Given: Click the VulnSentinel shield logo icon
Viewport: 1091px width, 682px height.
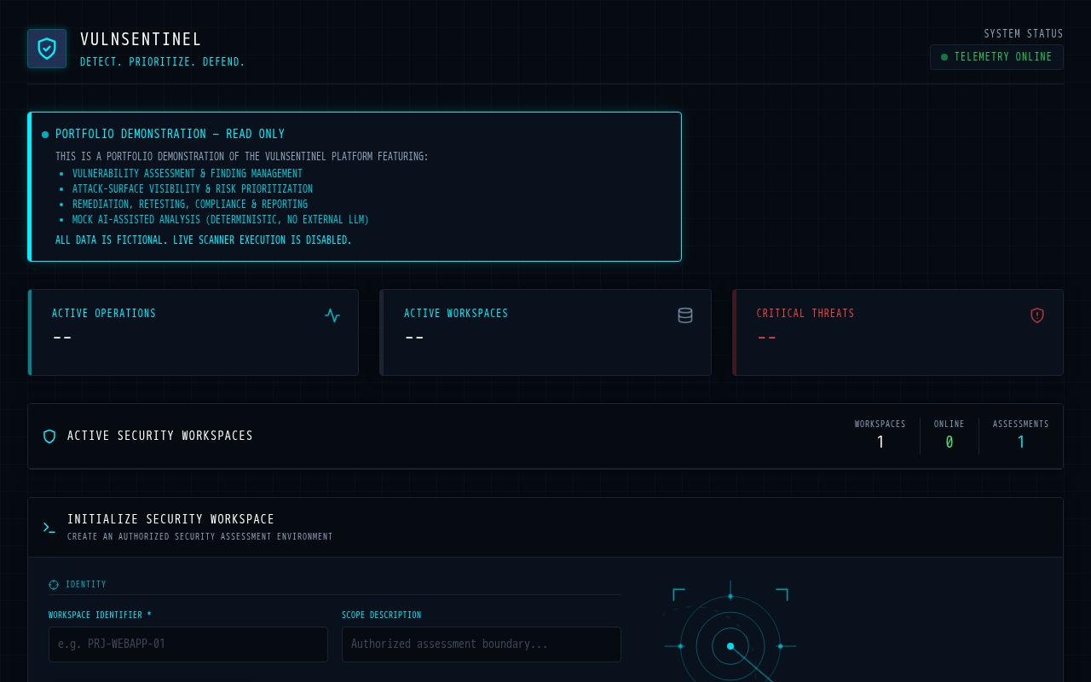Looking at the screenshot, I should click(x=47, y=49).
